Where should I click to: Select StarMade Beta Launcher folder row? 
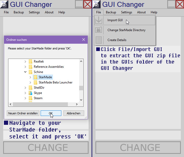click(53, 82)
